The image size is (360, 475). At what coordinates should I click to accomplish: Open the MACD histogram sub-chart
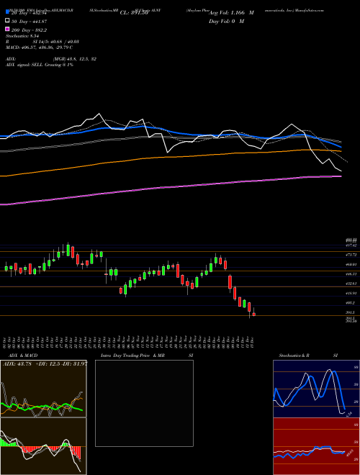coord(43,446)
